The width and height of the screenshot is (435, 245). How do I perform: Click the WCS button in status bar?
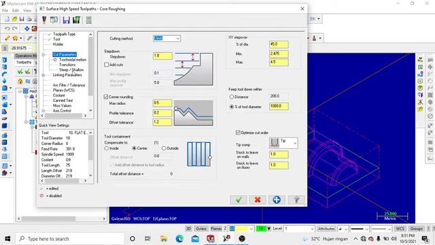(400, 229)
